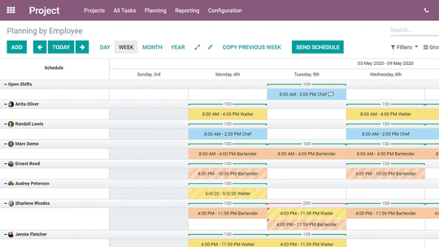Switch to Year view
Screen dimensions: 439x247
[178, 47]
